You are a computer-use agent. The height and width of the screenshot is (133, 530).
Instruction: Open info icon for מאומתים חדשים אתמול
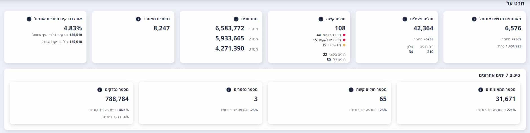(x=474, y=19)
